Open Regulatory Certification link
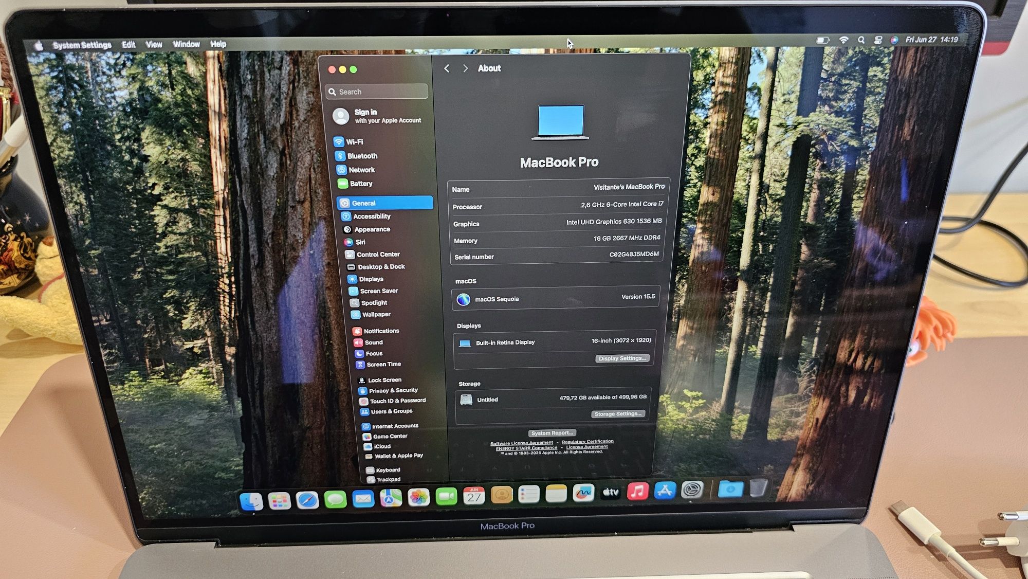Screen dimensions: 1028x579 (588, 441)
